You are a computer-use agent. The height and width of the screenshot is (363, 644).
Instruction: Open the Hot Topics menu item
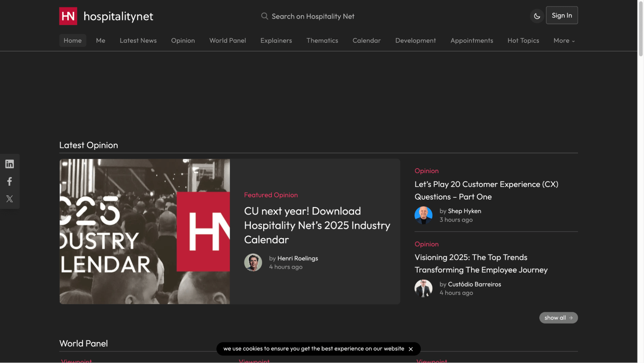[x=523, y=41]
